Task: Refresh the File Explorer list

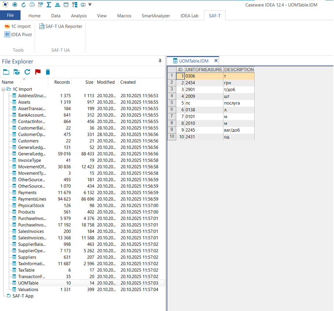Action: pos(27,72)
